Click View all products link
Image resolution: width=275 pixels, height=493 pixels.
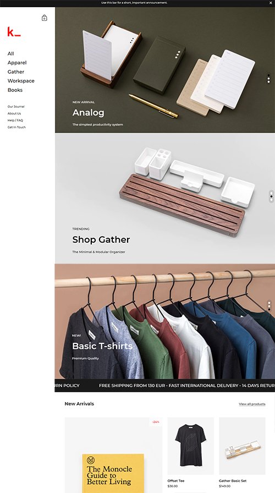(x=252, y=404)
